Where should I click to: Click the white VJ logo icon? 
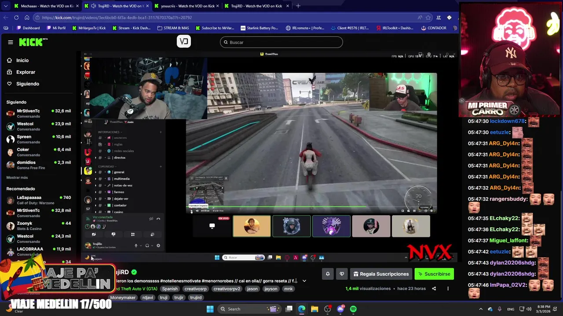tap(184, 42)
